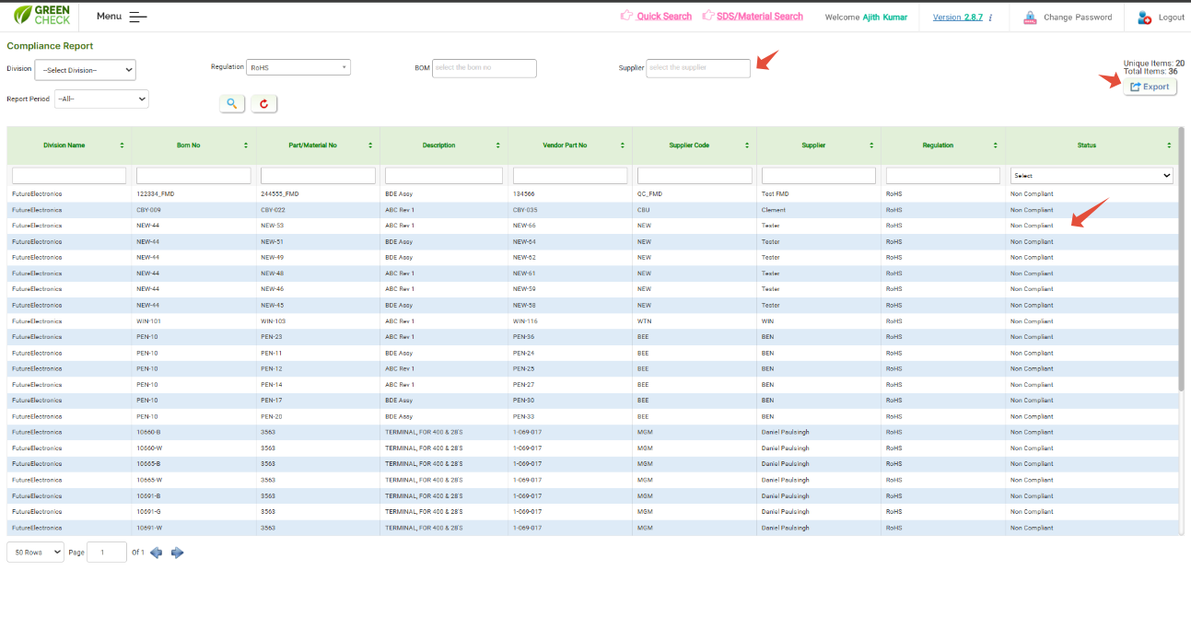1191x617 pixels.
Task: Click the Supplier search input field
Action: [x=698, y=68]
